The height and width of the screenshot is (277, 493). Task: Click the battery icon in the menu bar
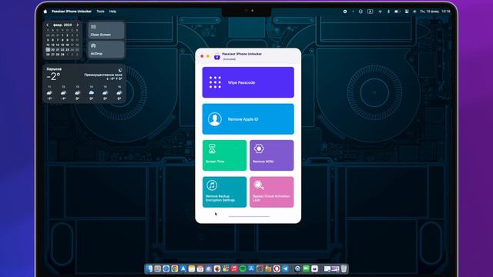pos(397,12)
